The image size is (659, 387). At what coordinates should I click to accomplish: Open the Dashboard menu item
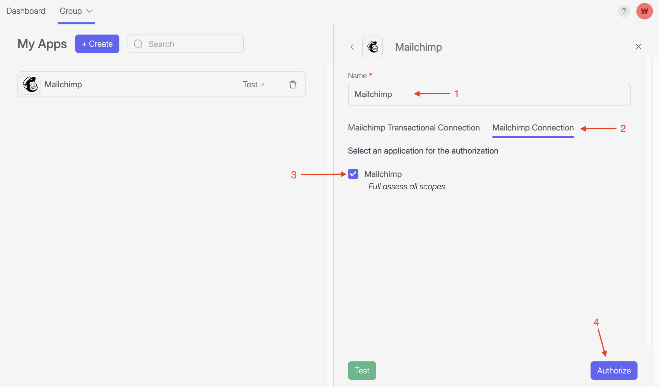click(x=26, y=11)
